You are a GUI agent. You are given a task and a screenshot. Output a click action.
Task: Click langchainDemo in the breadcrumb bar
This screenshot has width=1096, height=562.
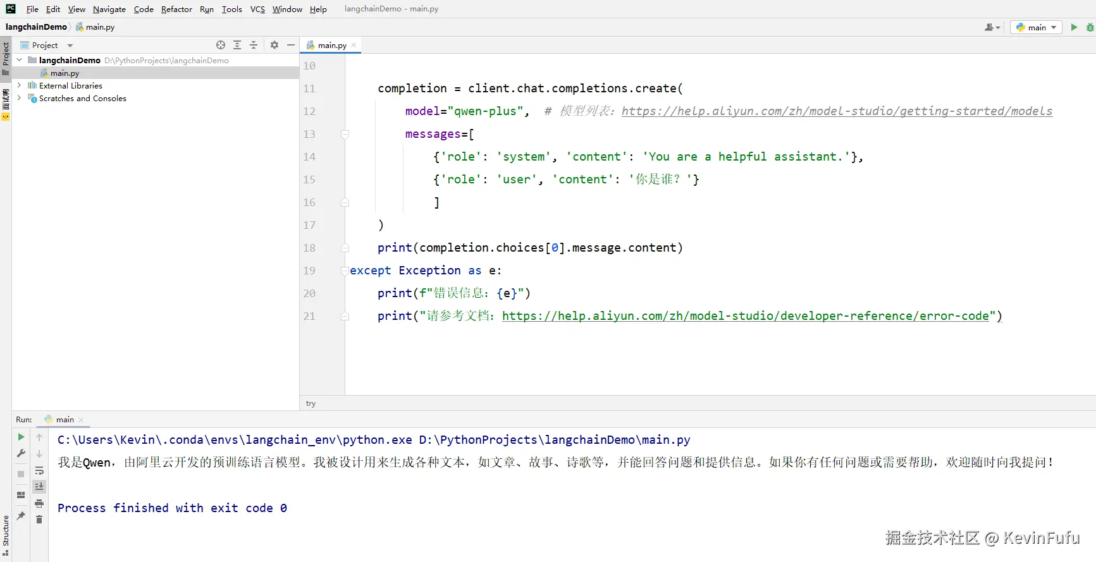click(36, 27)
